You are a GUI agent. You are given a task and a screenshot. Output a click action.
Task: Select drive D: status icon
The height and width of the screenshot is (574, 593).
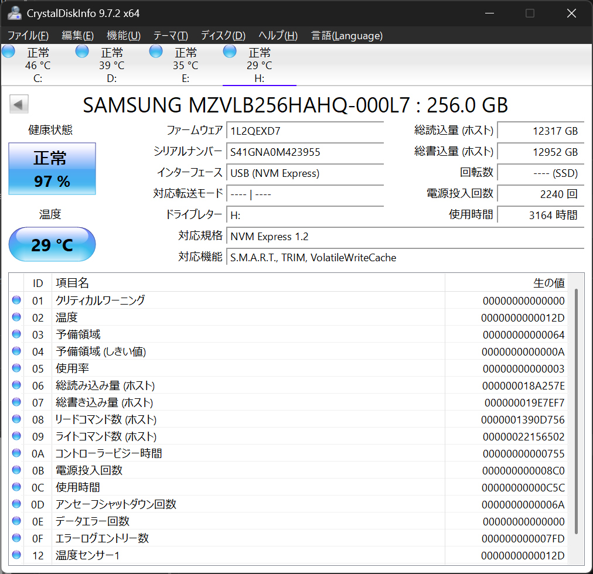click(83, 52)
